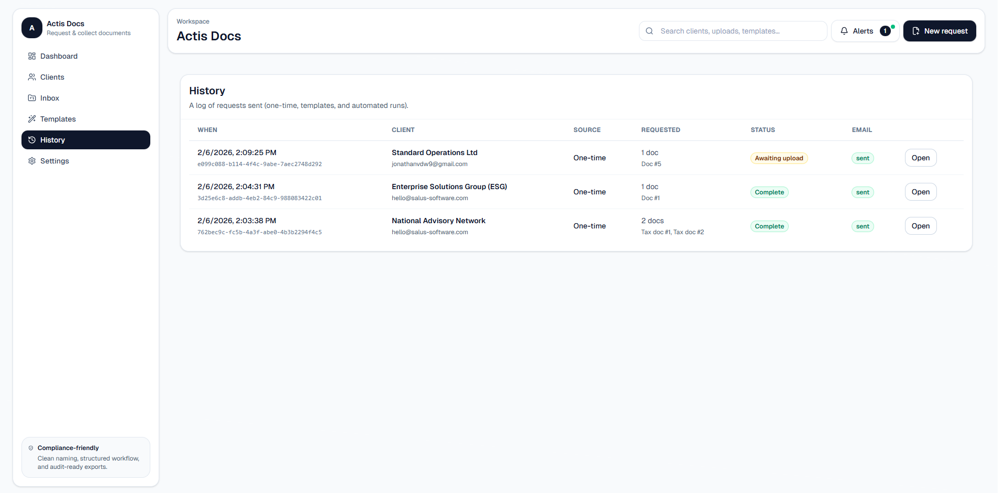The height and width of the screenshot is (493, 1005).
Task: Click the sent email badge for ESG row
Action: 862,192
